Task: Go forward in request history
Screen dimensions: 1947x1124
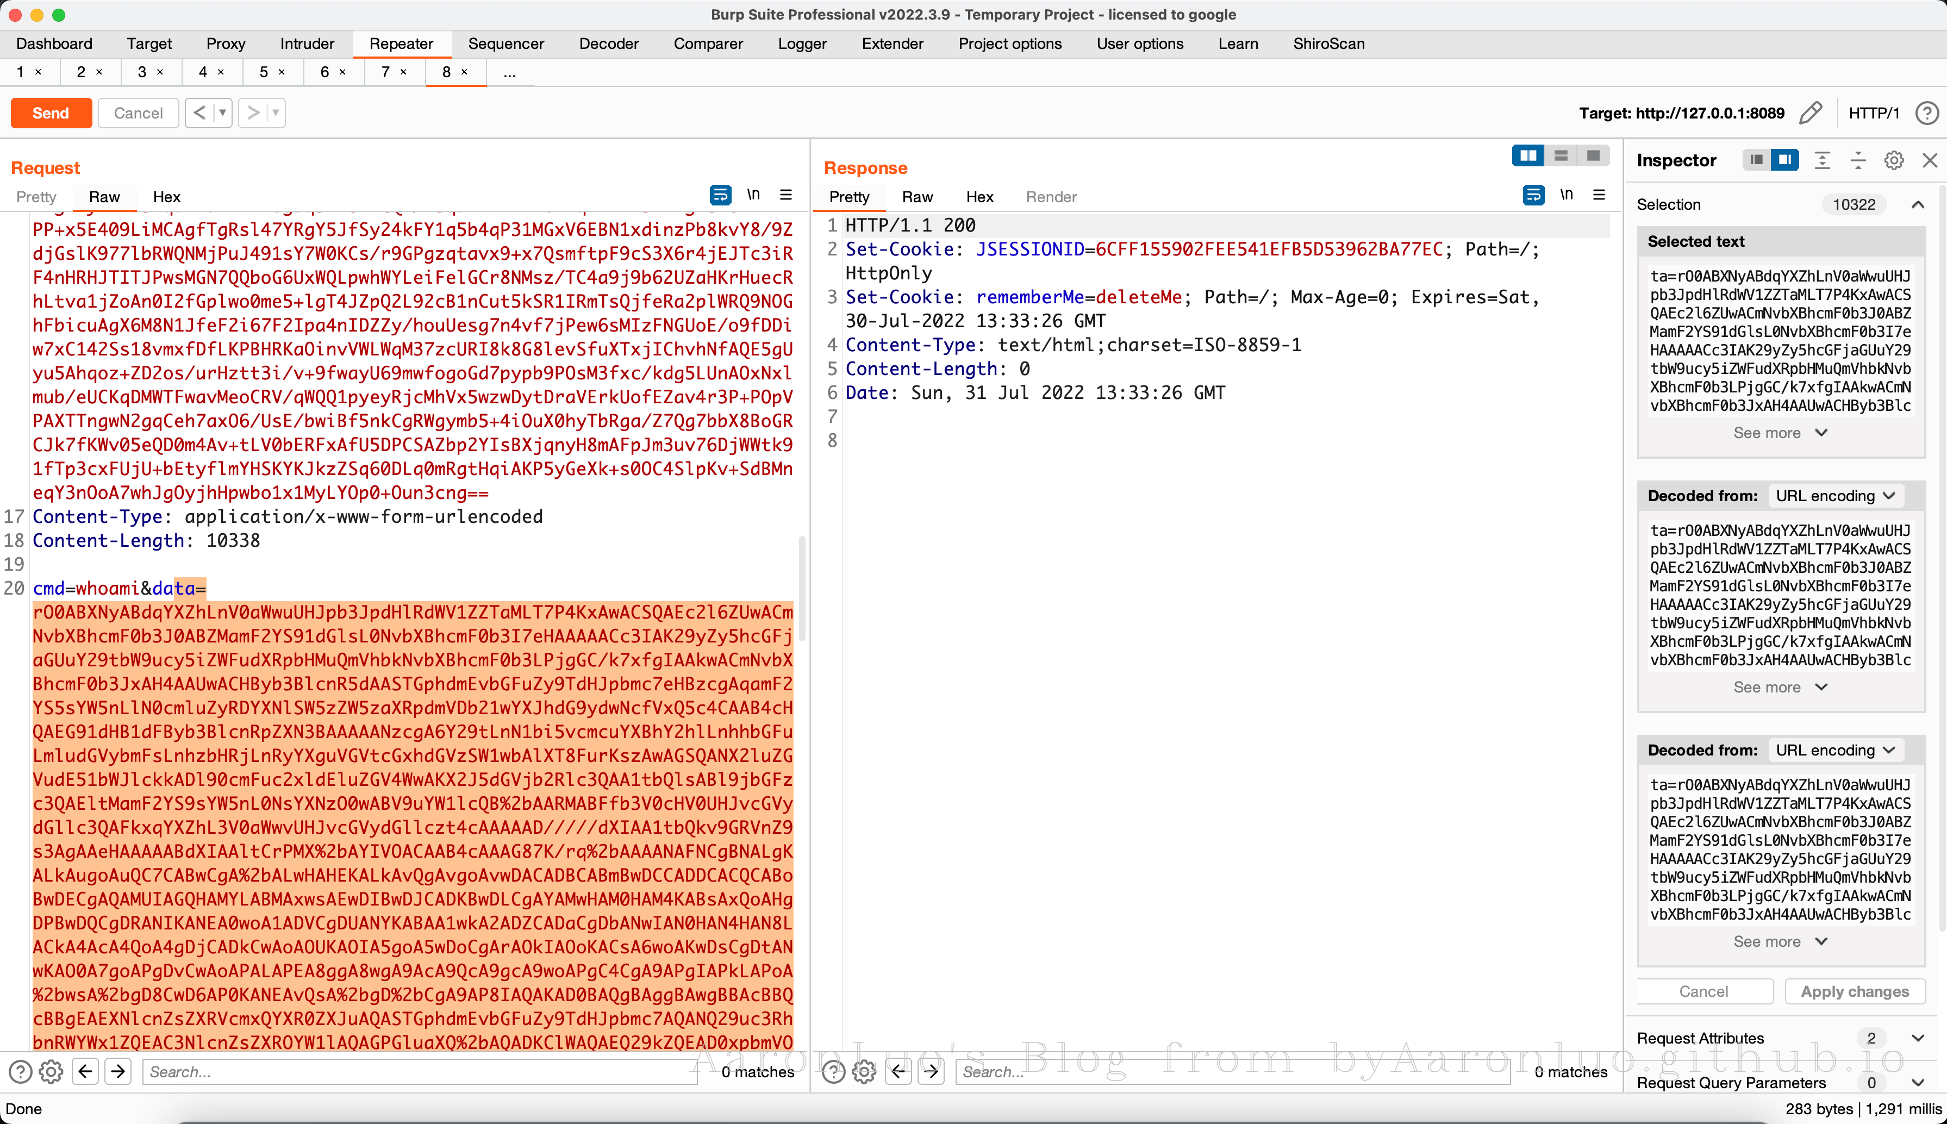Action: [252, 113]
